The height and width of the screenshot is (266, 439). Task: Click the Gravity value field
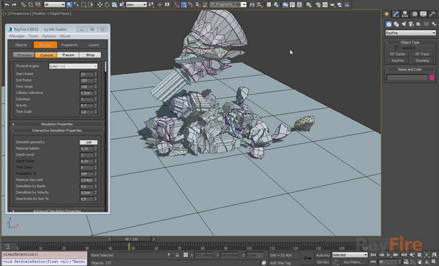click(x=86, y=105)
